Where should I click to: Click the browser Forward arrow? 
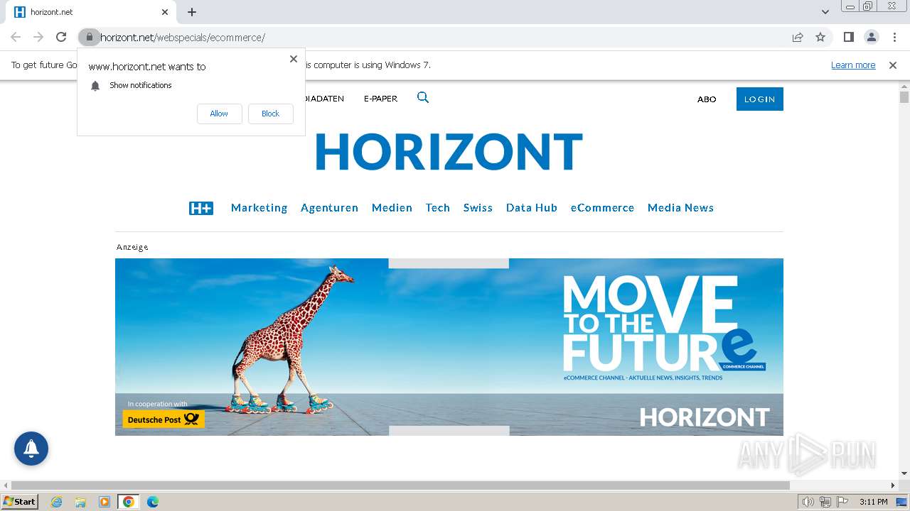click(38, 37)
